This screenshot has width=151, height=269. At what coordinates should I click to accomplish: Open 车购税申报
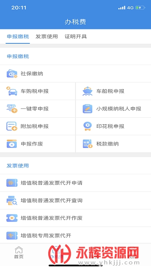(x=37, y=91)
